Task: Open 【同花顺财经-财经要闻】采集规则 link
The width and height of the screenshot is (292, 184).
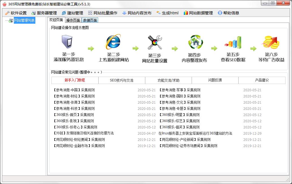Action: [x=79, y=140]
